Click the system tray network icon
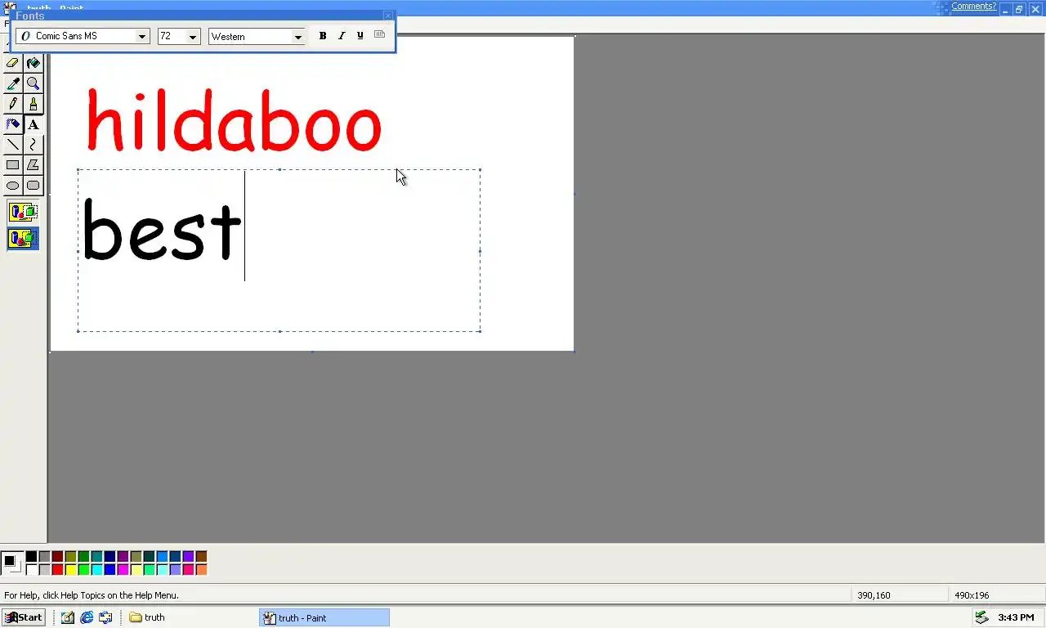The image size is (1046, 628). tap(982, 617)
